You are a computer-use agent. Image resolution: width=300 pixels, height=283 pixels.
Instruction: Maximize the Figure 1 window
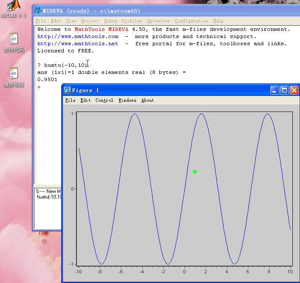(284, 90)
